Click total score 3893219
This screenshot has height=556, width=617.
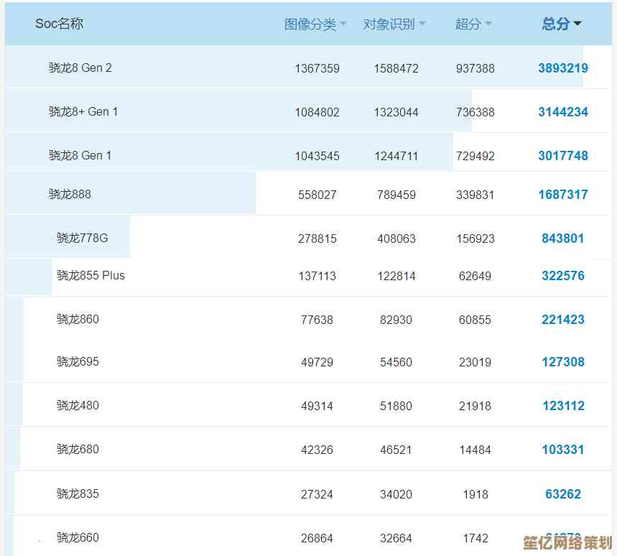point(562,68)
